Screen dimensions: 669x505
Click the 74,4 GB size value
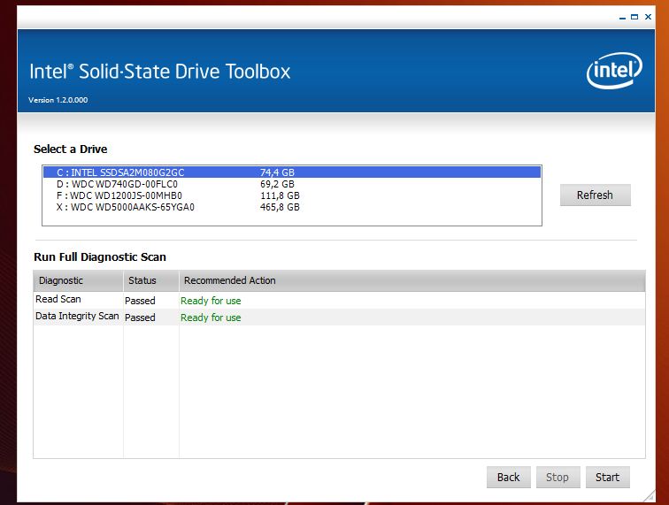277,172
